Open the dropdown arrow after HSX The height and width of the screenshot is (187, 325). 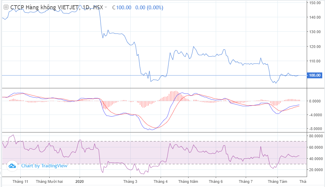(106, 8)
